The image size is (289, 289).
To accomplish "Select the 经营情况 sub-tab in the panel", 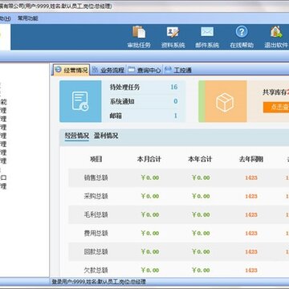I will 77,136.
